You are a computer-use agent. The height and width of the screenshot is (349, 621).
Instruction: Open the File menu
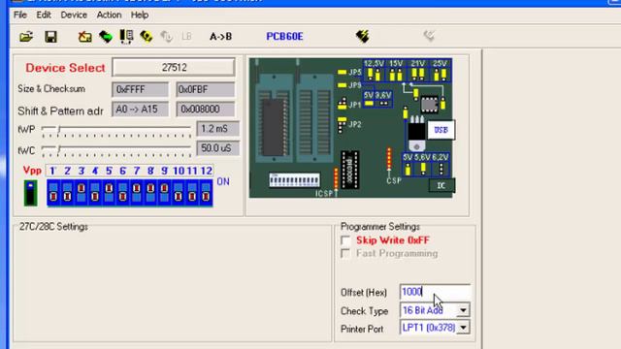[x=20, y=16]
